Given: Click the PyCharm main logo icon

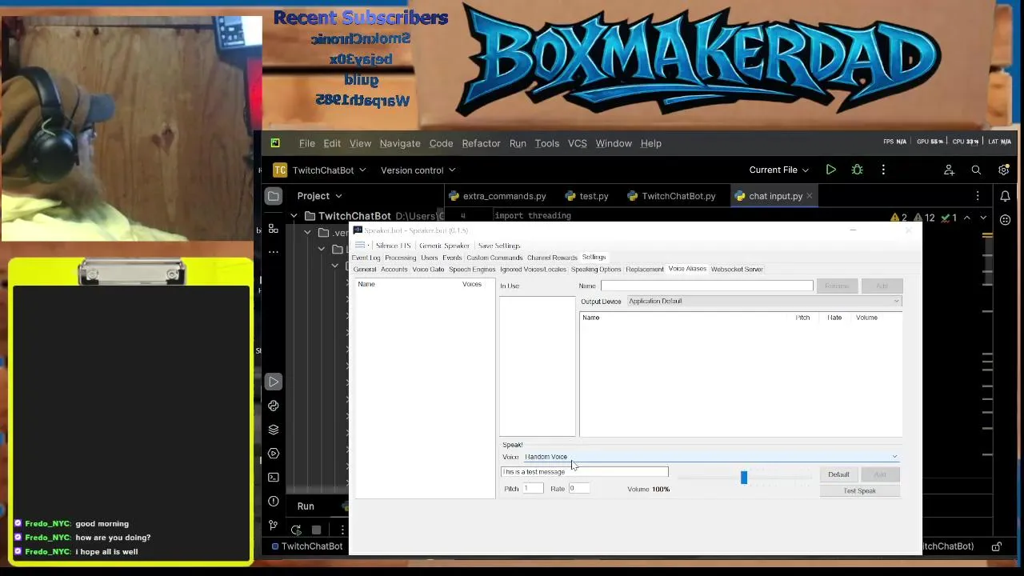Looking at the screenshot, I should tap(275, 143).
